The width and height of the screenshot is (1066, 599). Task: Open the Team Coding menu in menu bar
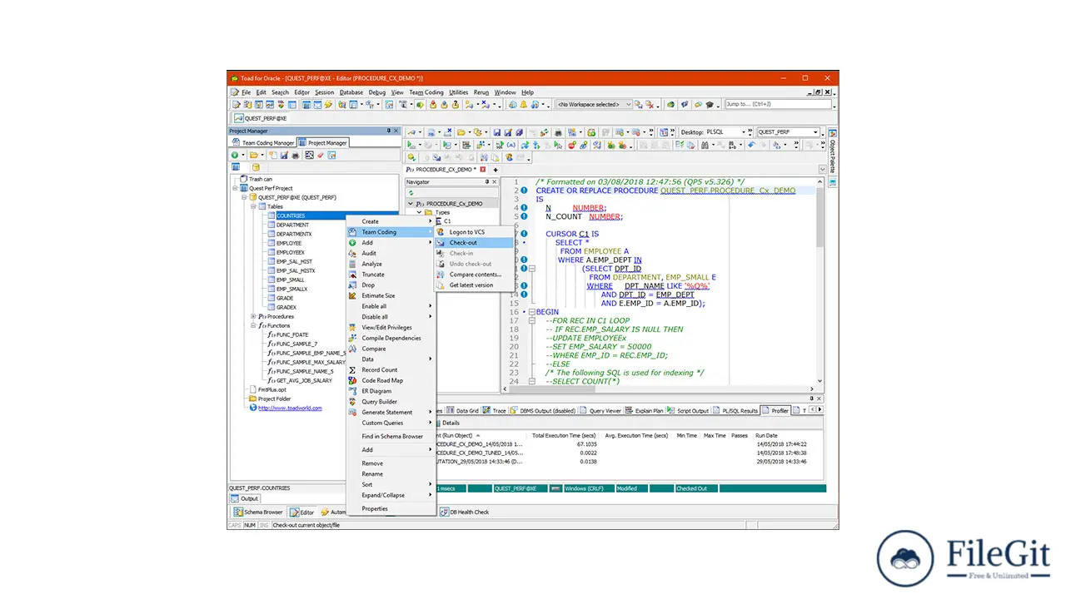[x=426, y=92]
